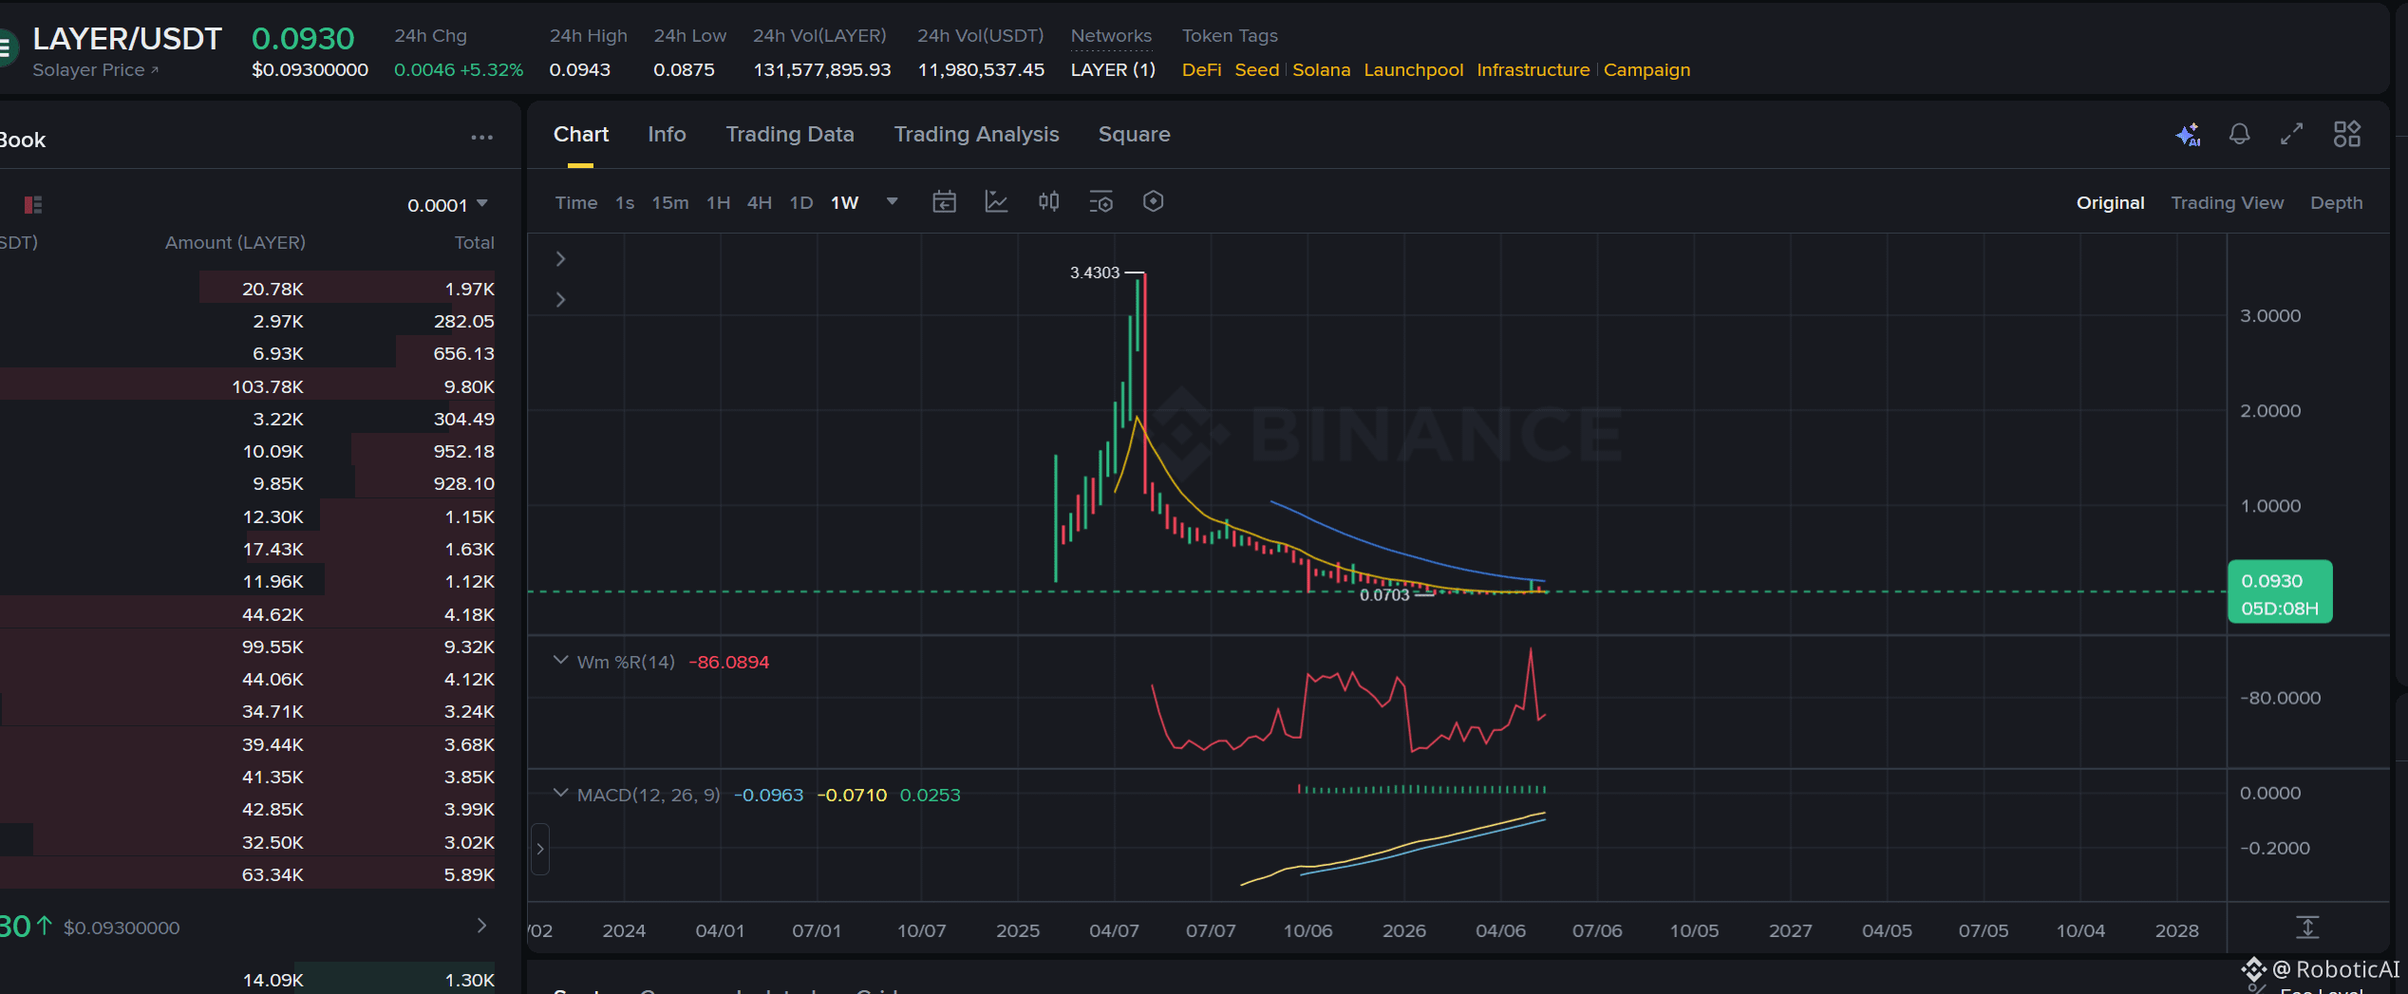Screen dimensions: 2408x994
Task: Switch to the Info tab
Action: [x=667, y=134]
